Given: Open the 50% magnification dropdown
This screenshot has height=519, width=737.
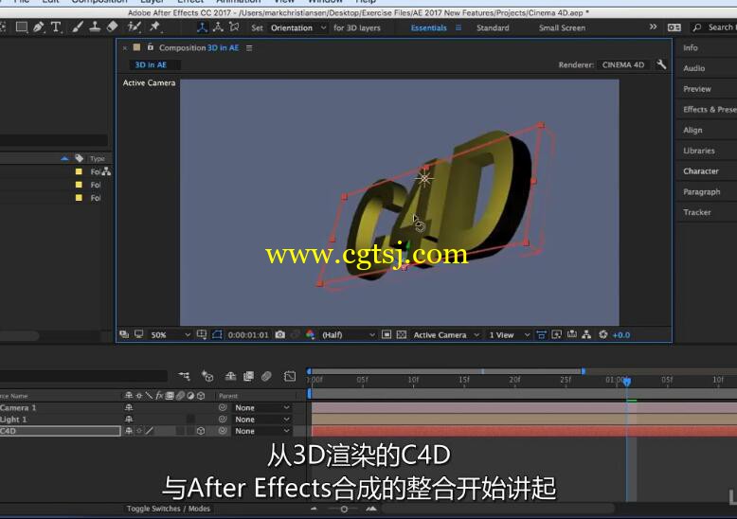Looking at the screenshot, I should (171, 334).
